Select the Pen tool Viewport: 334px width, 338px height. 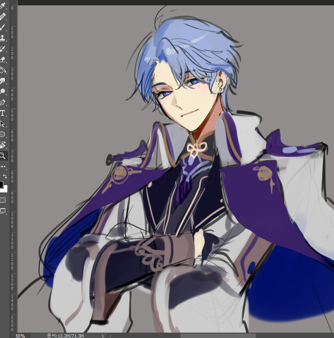point(2,102)
